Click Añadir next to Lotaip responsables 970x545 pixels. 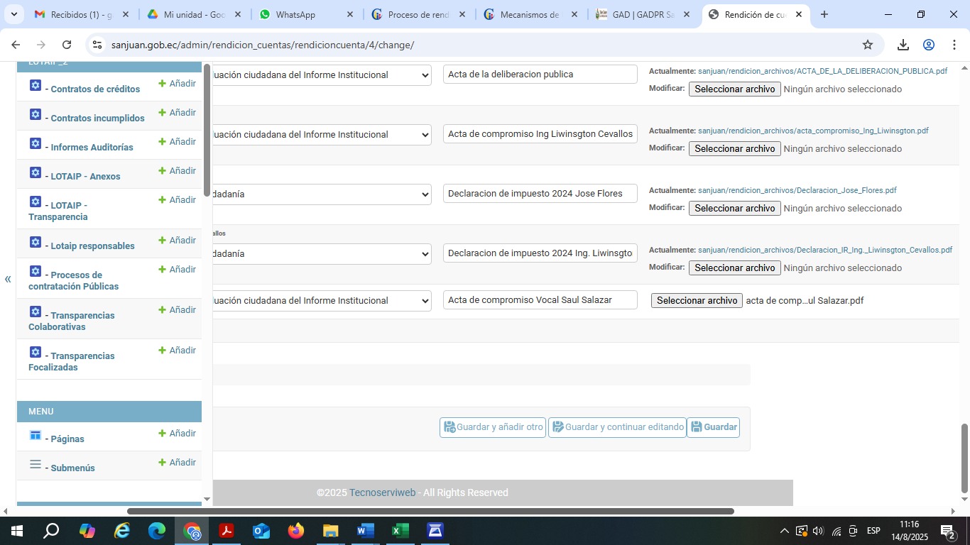(177, 241)
